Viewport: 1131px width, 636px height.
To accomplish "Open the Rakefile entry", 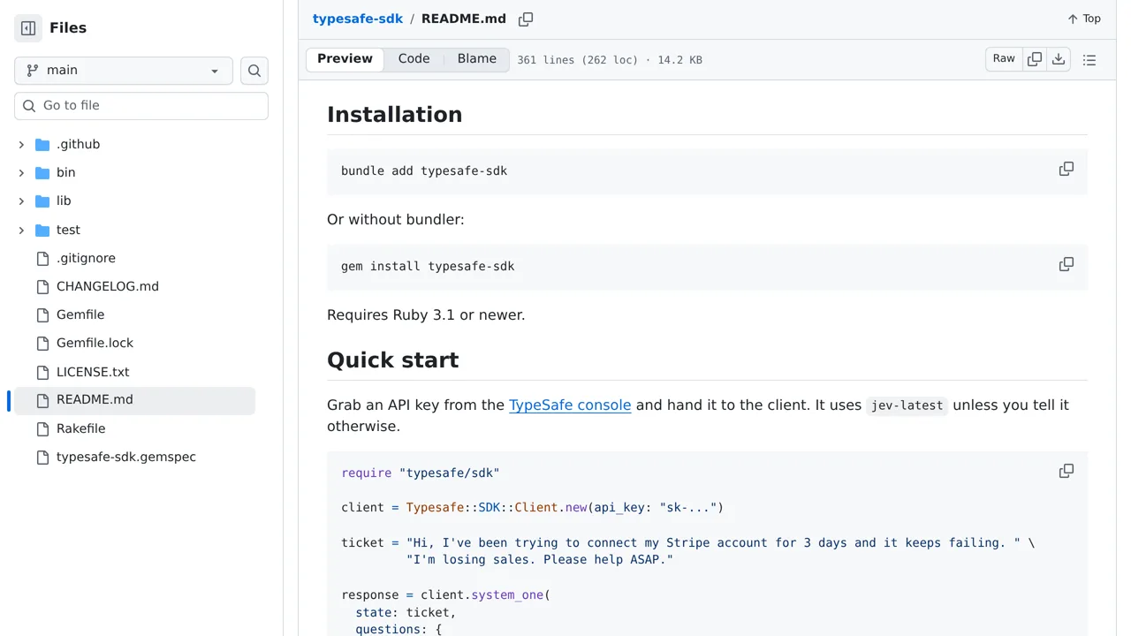I will pyautogui.click(x=80, y=428).
